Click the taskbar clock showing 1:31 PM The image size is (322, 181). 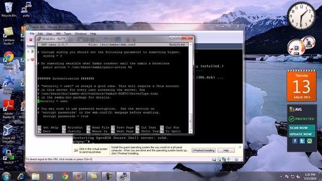[310, 176]
